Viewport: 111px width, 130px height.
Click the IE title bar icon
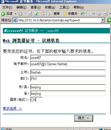(2, 2)
